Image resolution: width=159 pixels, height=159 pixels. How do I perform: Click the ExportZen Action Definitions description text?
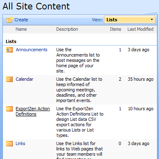tap(80, 122)
